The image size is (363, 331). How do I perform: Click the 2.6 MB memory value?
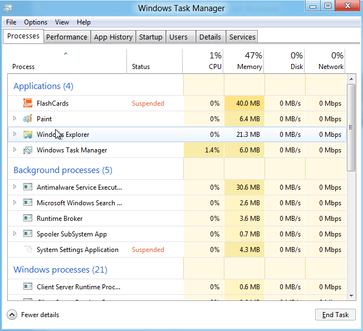coord(249,203)
